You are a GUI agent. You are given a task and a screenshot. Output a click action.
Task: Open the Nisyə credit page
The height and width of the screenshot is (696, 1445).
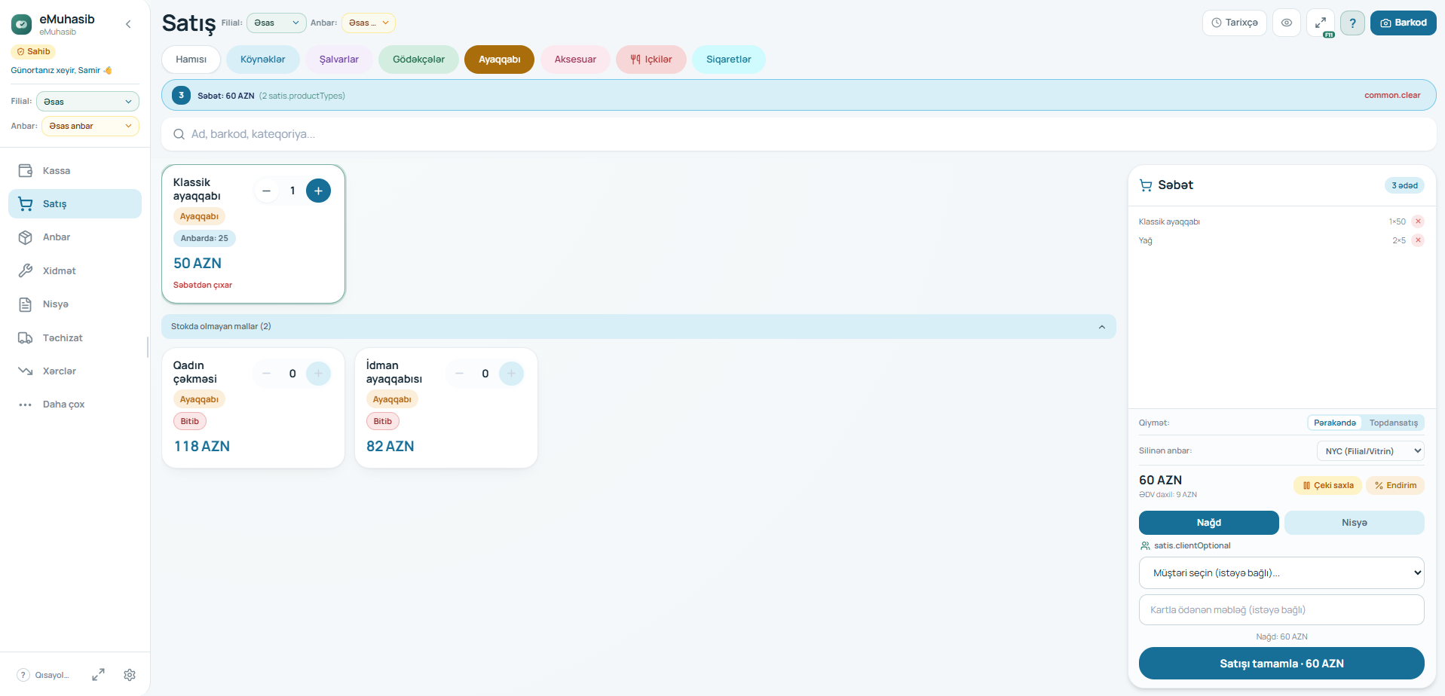tap(75, 304)
